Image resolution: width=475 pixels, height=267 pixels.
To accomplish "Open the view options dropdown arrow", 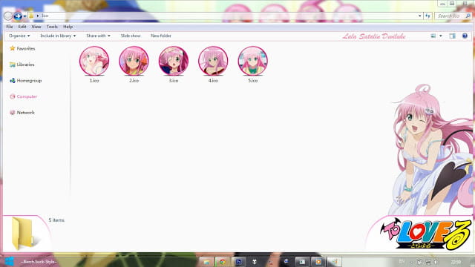I will point(441,36).
